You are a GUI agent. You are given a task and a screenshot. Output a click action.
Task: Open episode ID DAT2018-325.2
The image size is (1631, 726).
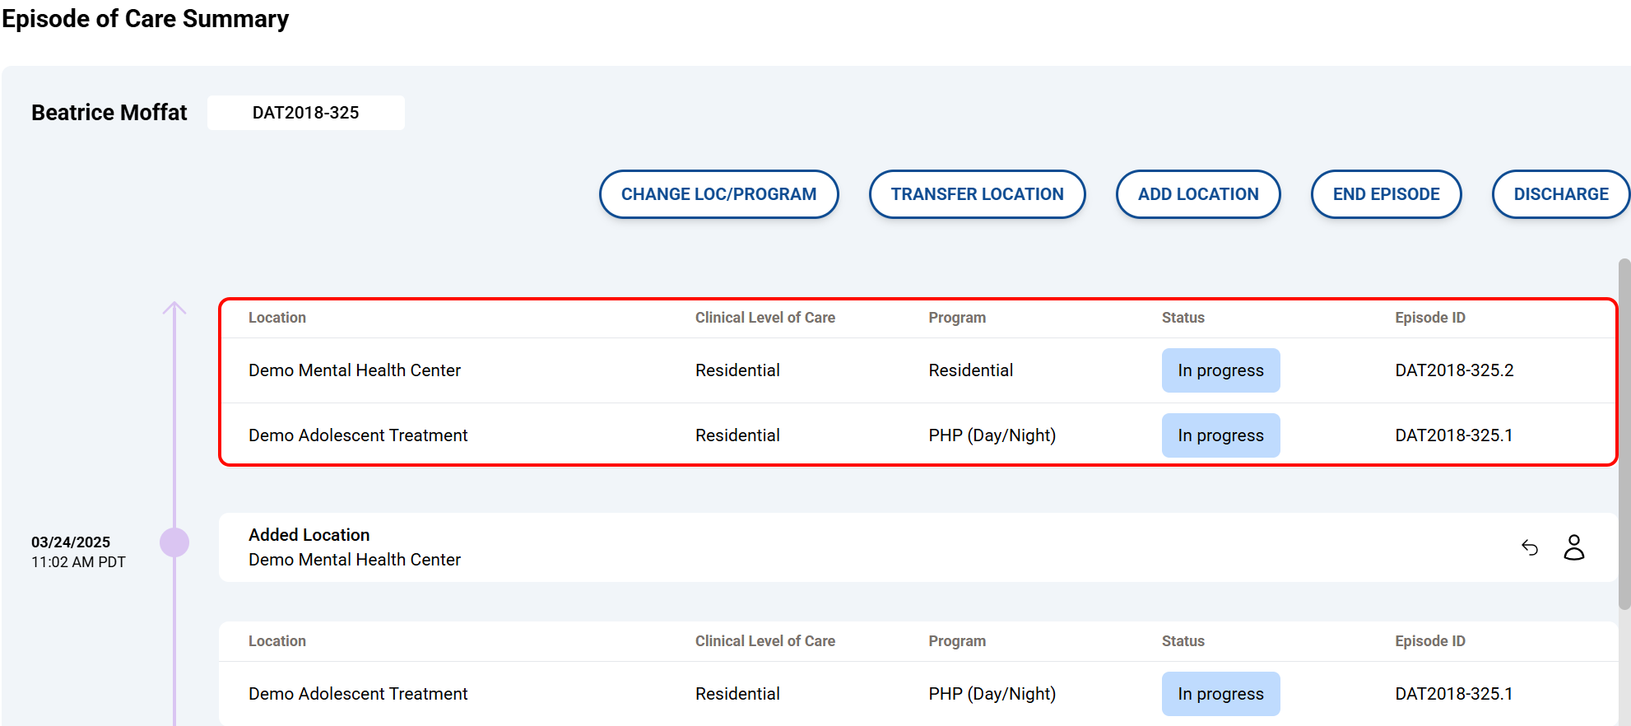click(1454, 370)
